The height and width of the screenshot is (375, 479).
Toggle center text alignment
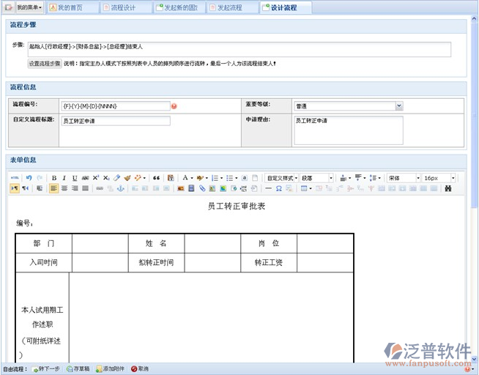click(x=64, y=188)
